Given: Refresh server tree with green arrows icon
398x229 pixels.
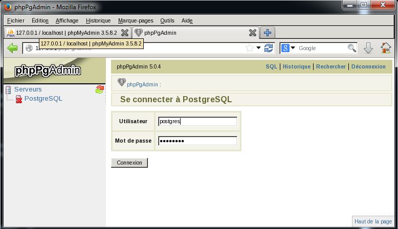Looking at the screenshot, I should click(100, 89).
